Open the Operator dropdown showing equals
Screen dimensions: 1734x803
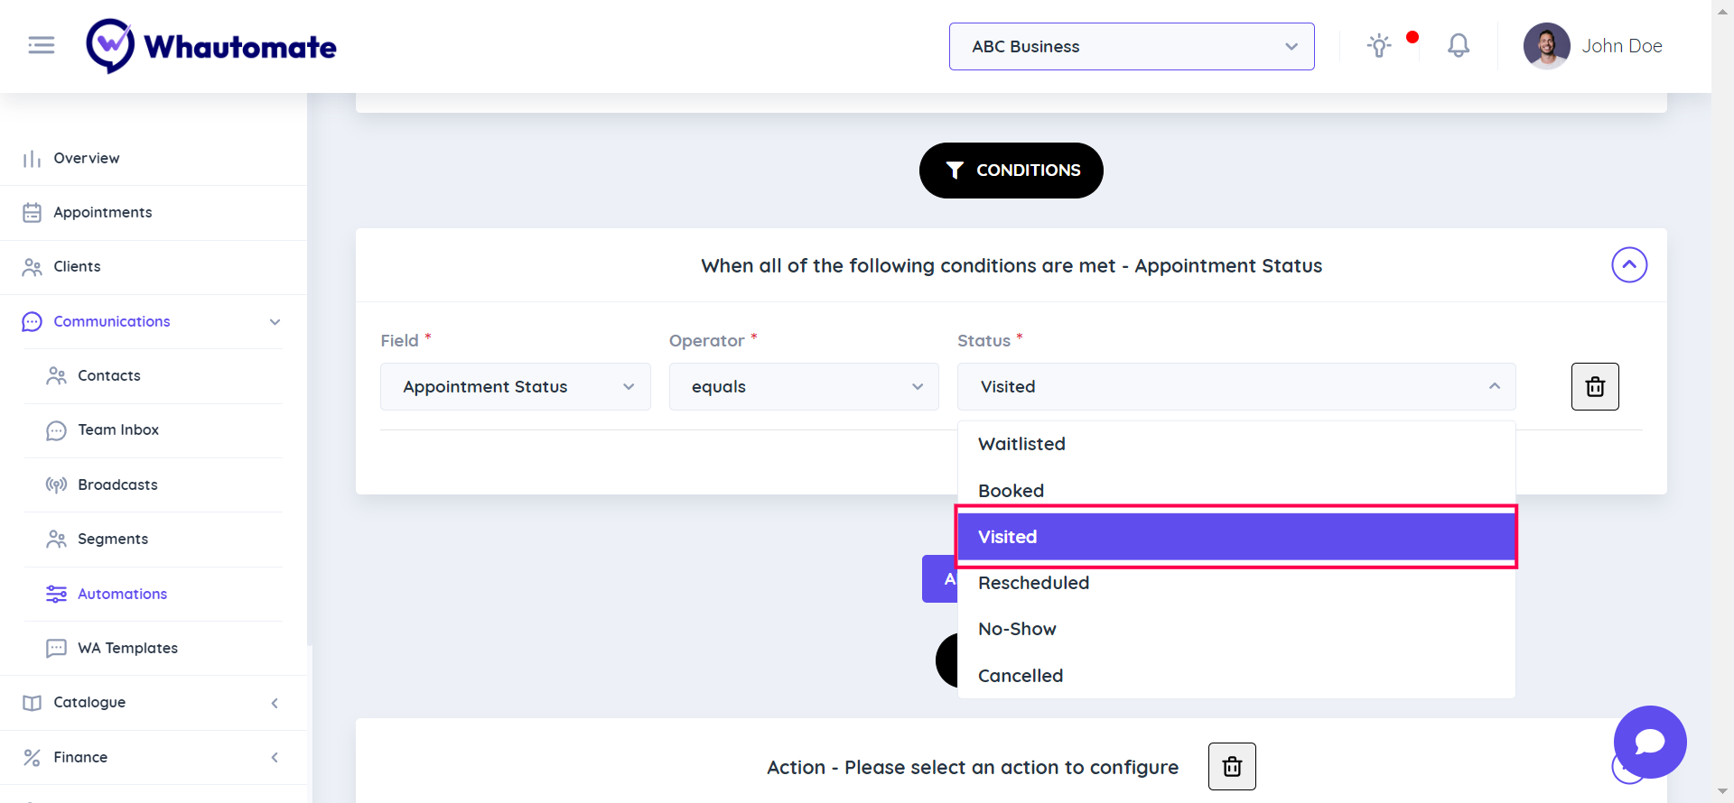803,387
